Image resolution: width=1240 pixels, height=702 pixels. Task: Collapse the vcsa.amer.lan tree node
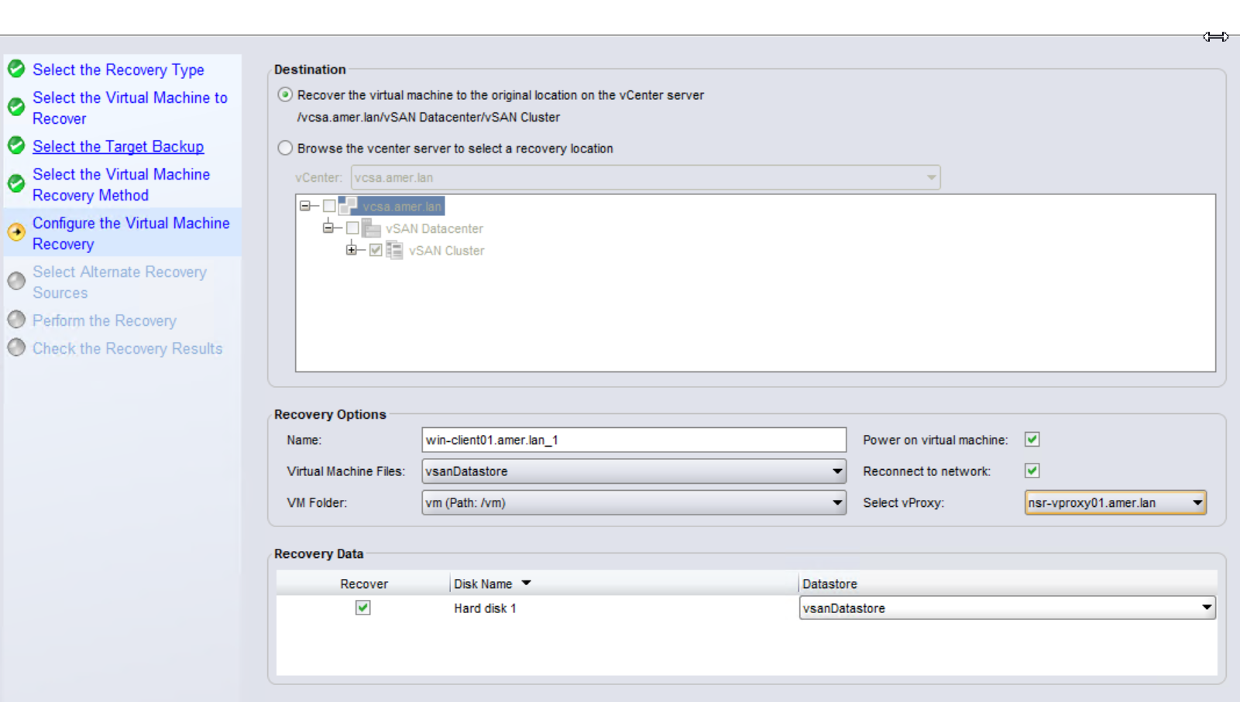[x=307, y=206]
